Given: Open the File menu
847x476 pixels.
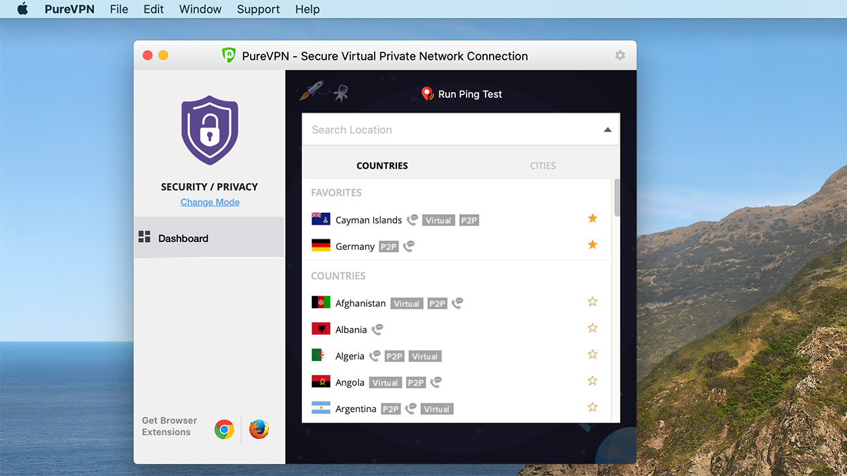Looking at the screenshot, I should 119,9.
